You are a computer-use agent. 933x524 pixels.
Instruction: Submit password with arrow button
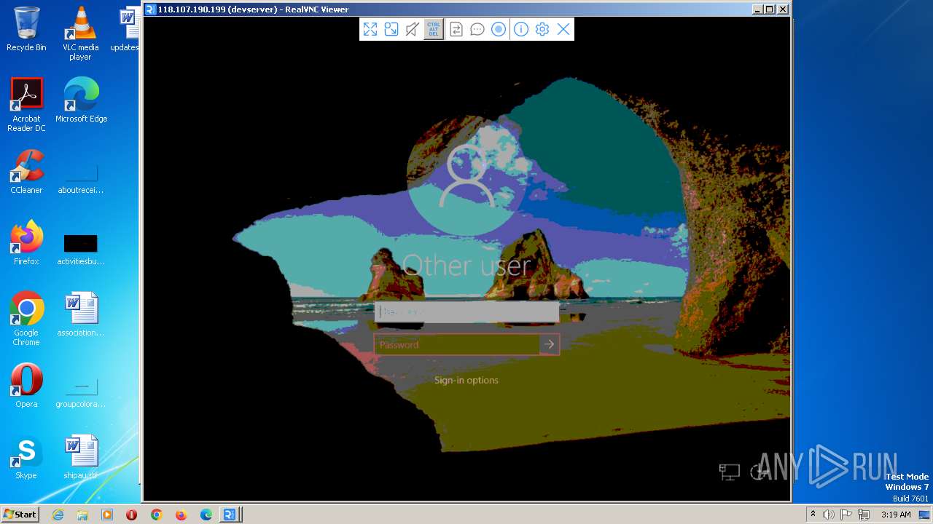550,344
